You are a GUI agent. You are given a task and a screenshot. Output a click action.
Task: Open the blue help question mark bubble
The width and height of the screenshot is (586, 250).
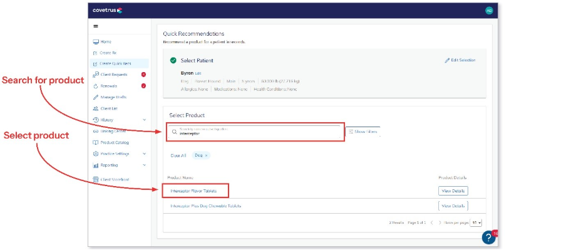488,237
